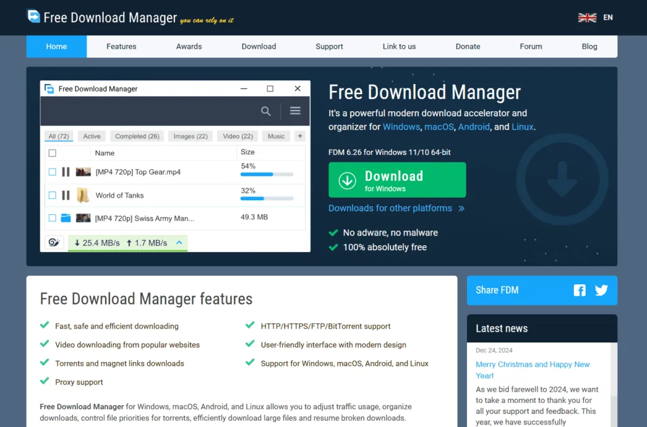Select the Music filter tab
647x427 pixels.
(x=276, y=136)
